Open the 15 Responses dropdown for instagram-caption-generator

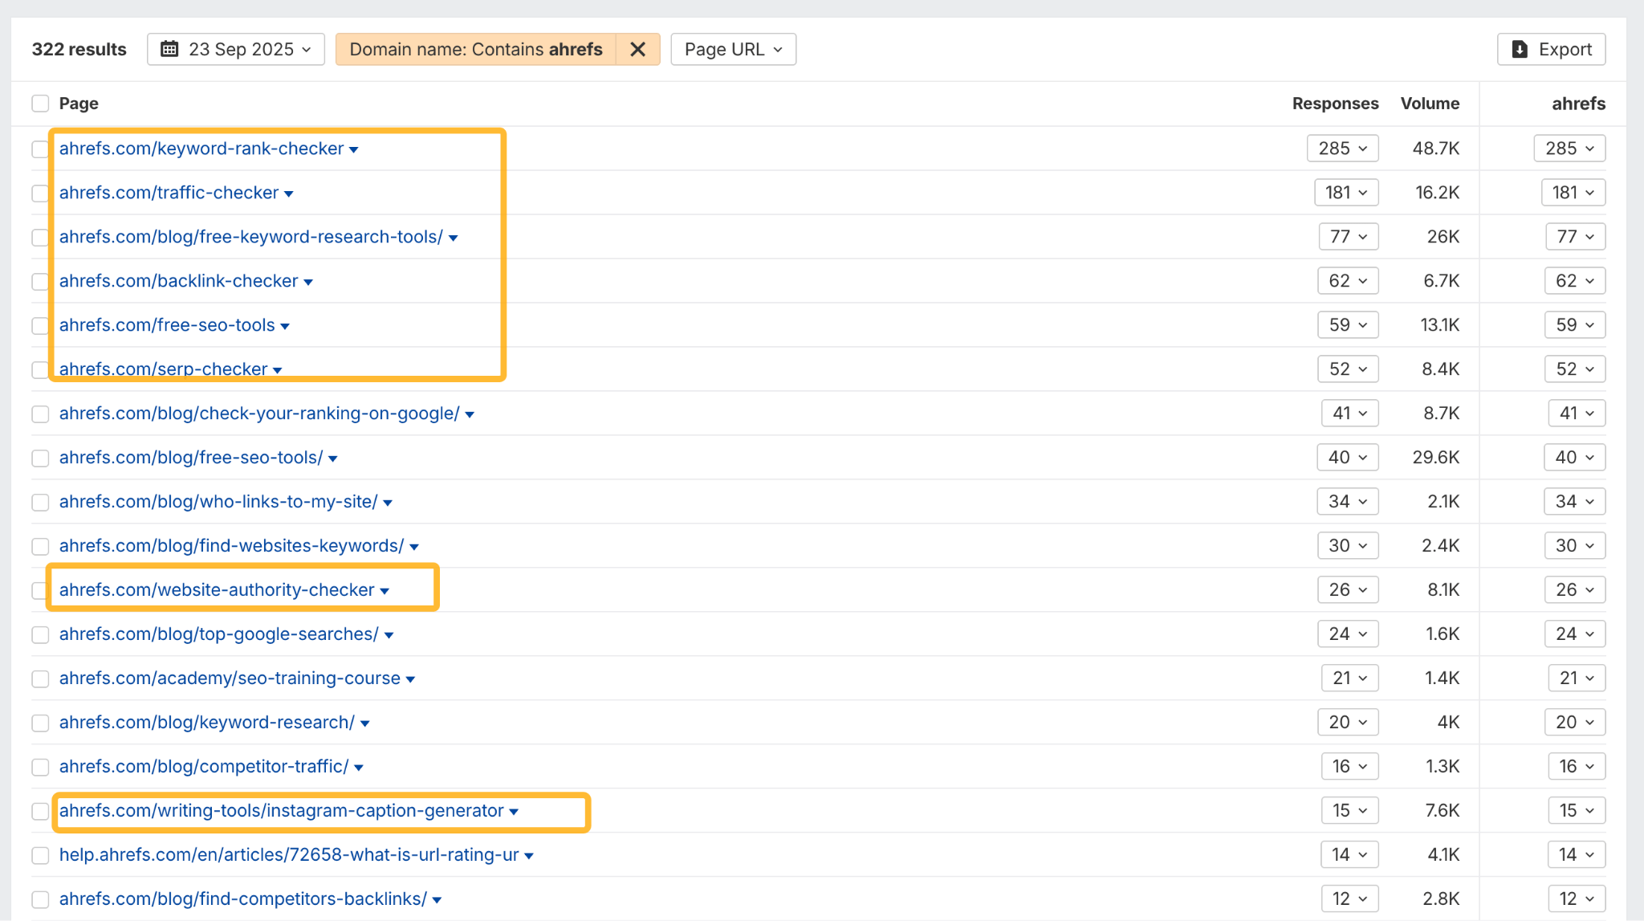1349,810
